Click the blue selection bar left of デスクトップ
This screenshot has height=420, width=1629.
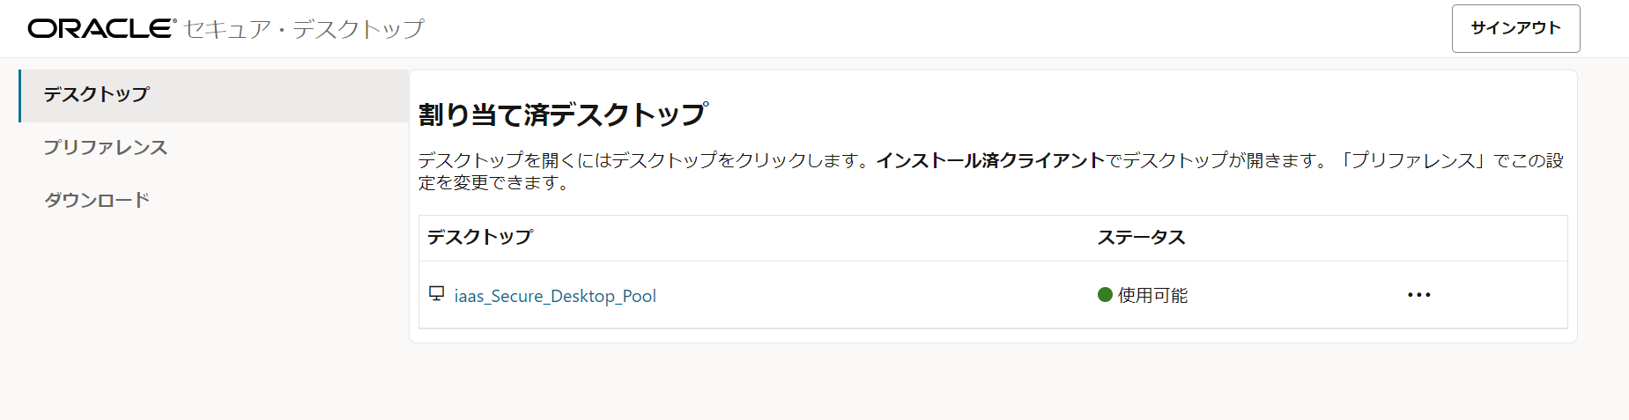19,95
